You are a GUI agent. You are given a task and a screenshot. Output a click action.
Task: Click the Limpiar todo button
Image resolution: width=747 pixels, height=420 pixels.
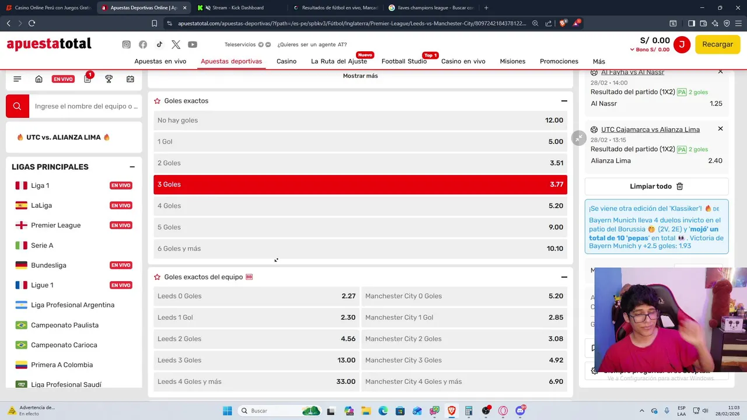657,186
